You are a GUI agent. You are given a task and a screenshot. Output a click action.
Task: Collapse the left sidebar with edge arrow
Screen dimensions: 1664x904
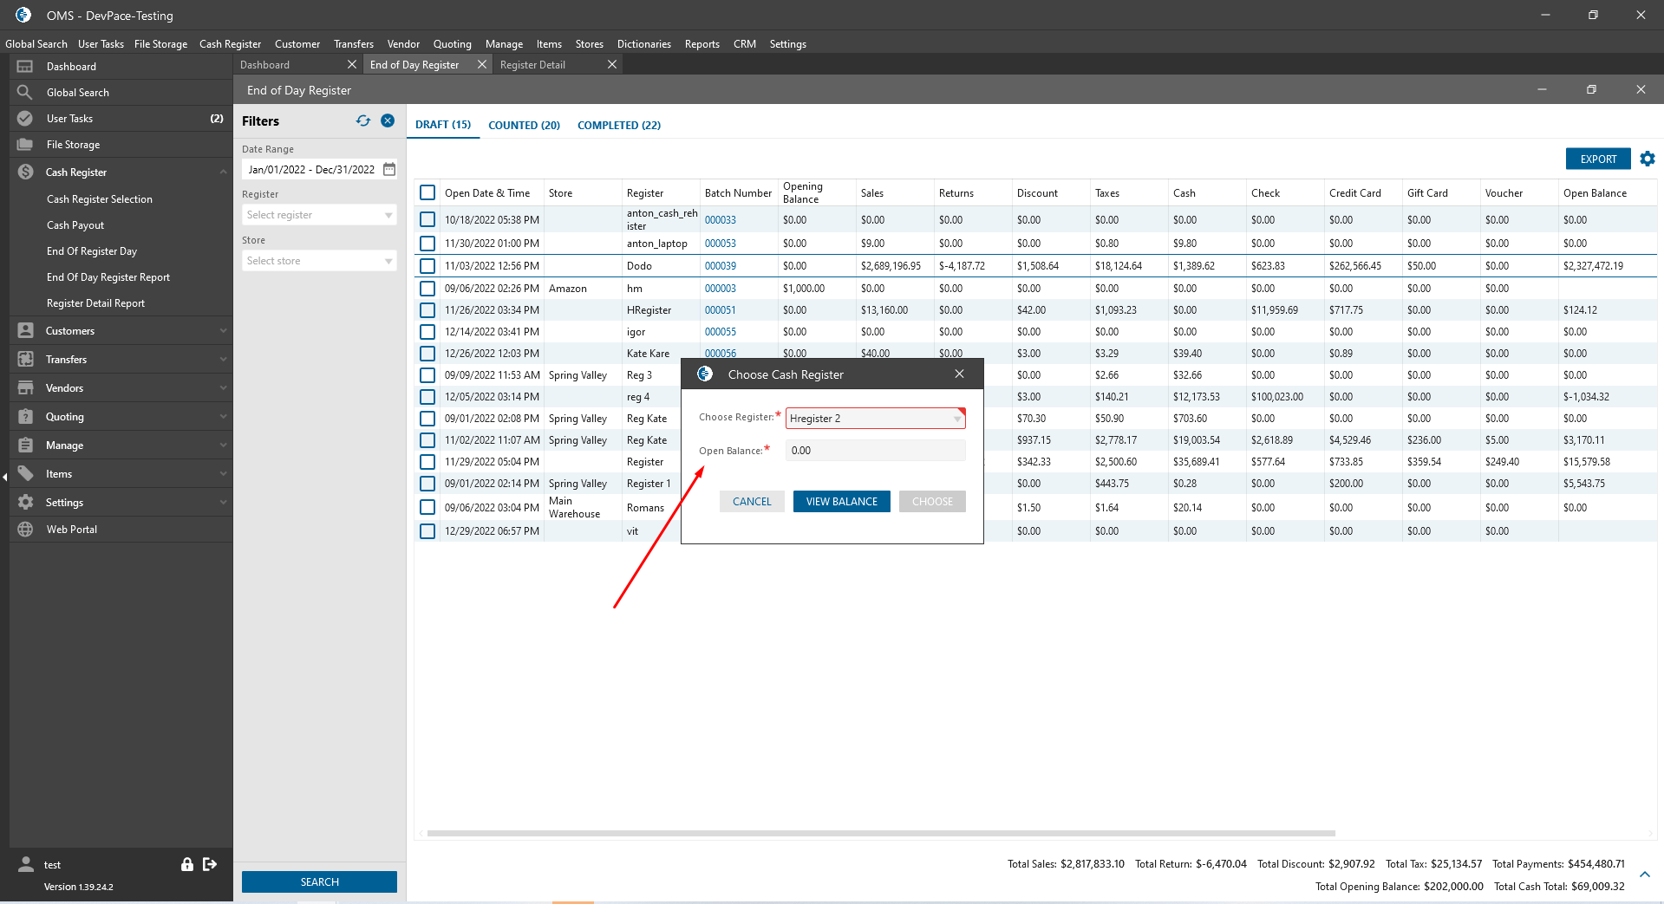[4, 477]
